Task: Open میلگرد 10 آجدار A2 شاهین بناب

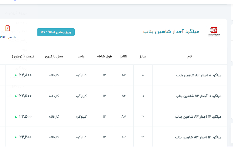Action: [x=198, y=96]
